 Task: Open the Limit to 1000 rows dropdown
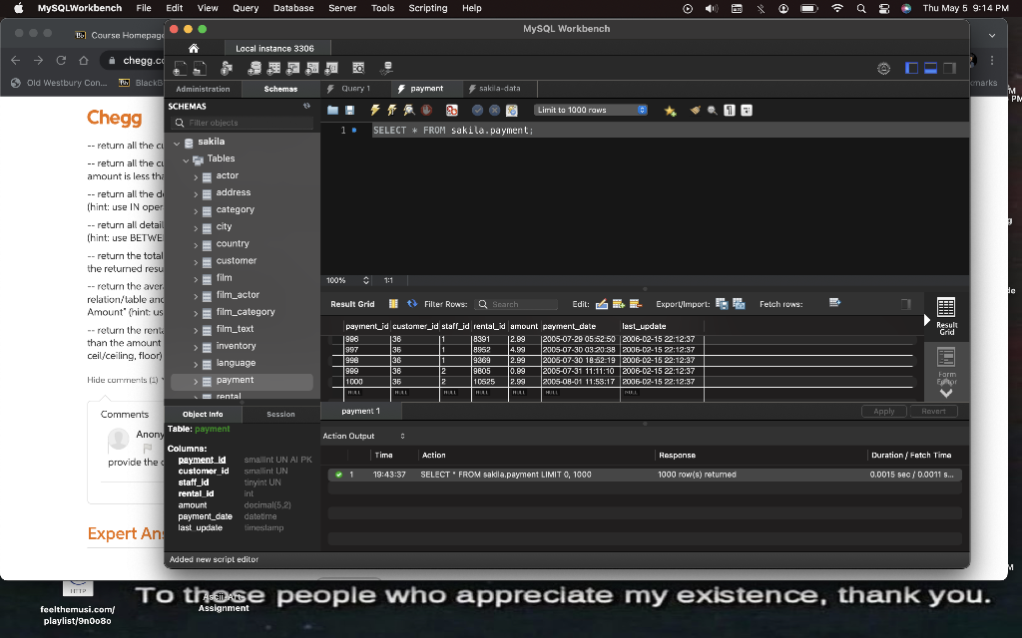coord(591,111)
